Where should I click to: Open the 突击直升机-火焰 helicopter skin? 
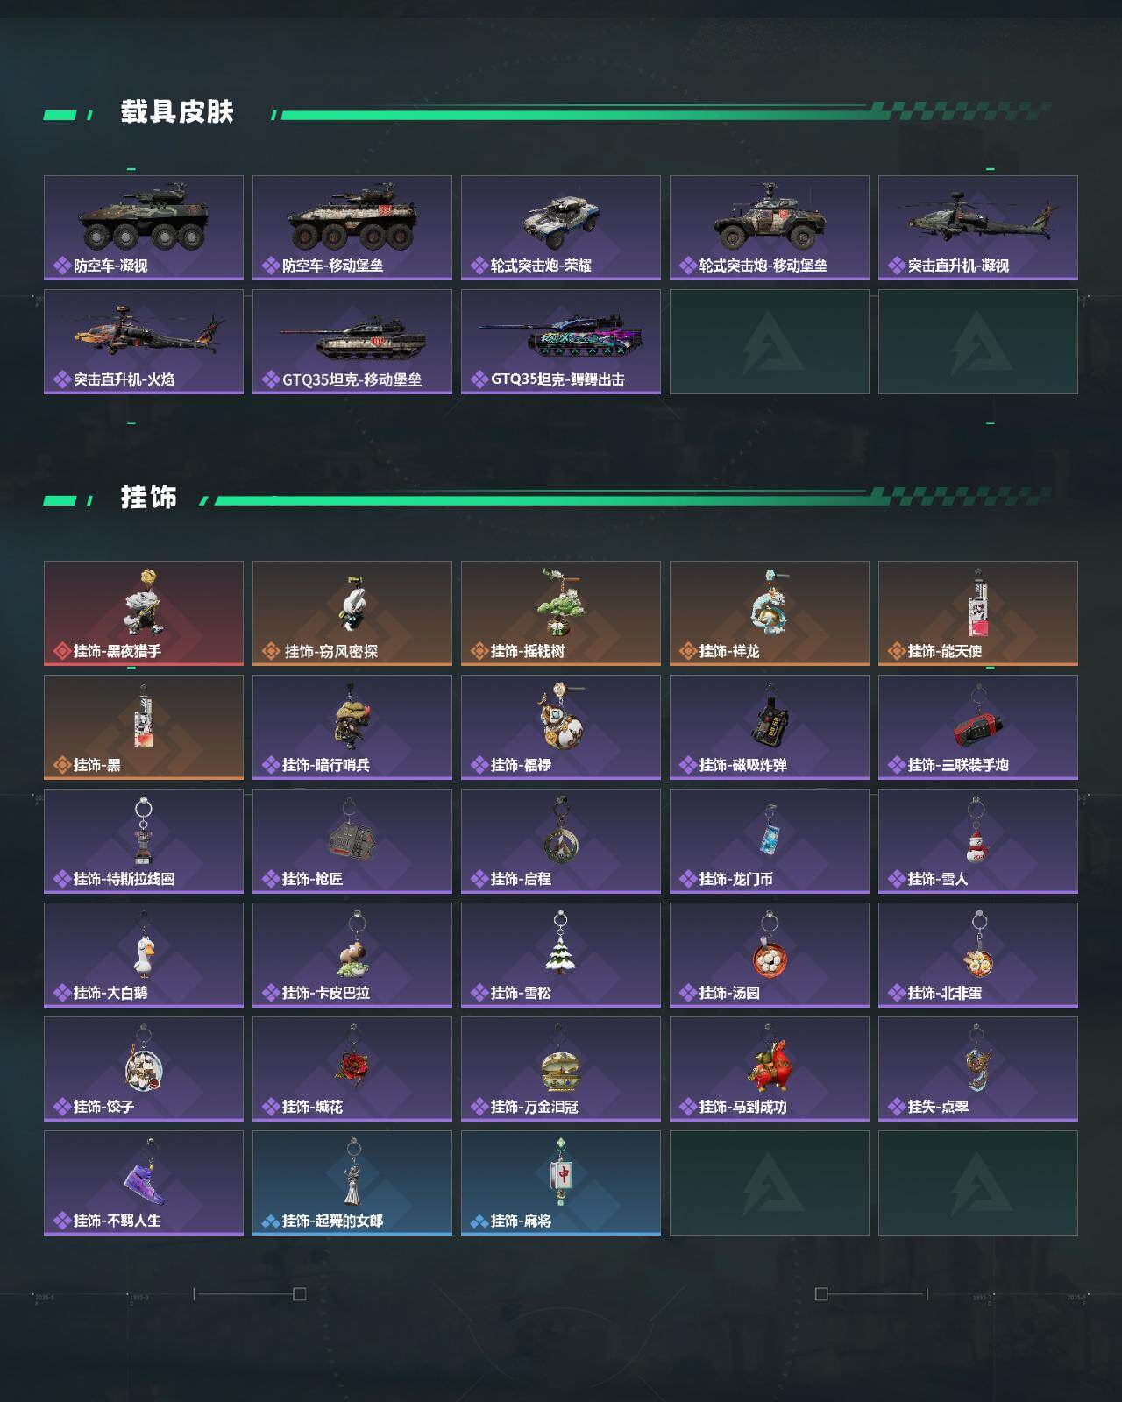(x=144, y=342)
